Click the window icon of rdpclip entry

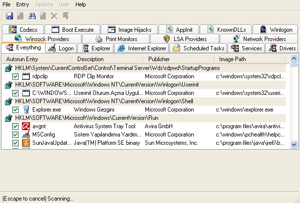tap(26, 76)
